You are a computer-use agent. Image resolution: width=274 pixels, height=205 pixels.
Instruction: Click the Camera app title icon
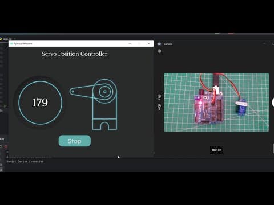click(x=159, y=44)
